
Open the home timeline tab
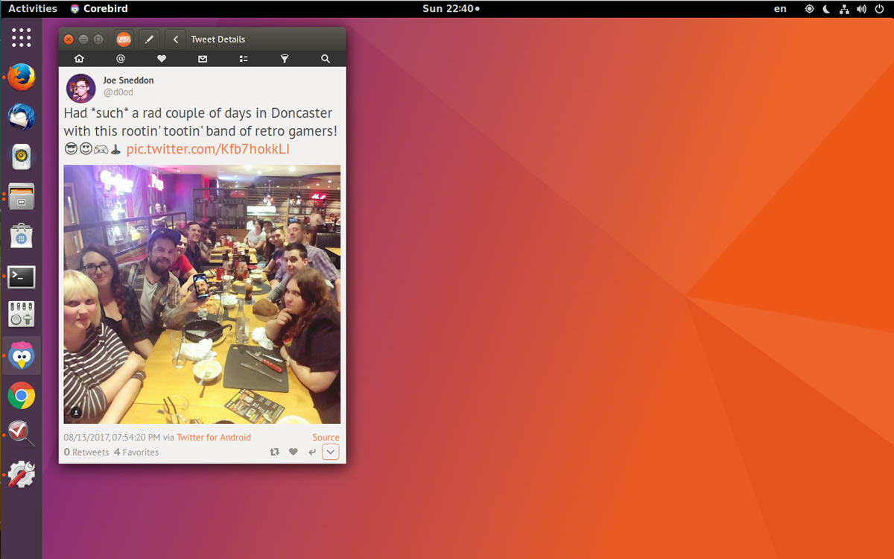point(79,59)
